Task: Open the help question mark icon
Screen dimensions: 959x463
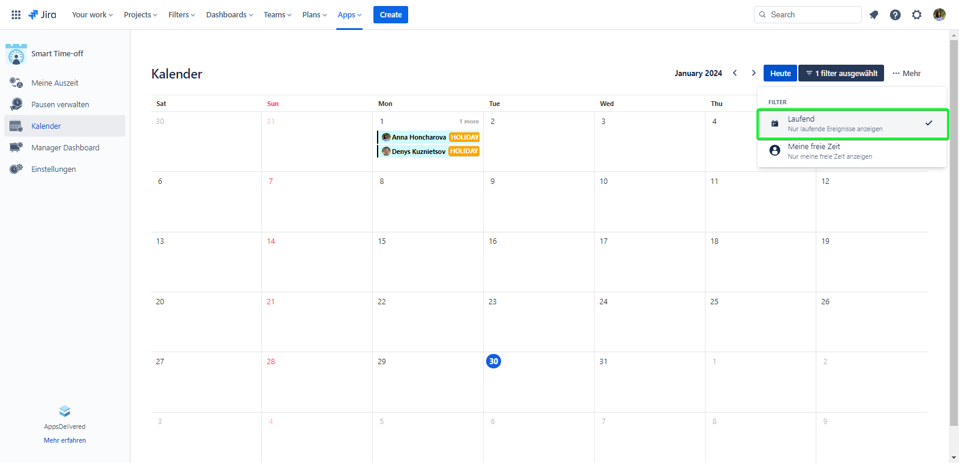Action: pyautogui.click(x=895, y=15)
